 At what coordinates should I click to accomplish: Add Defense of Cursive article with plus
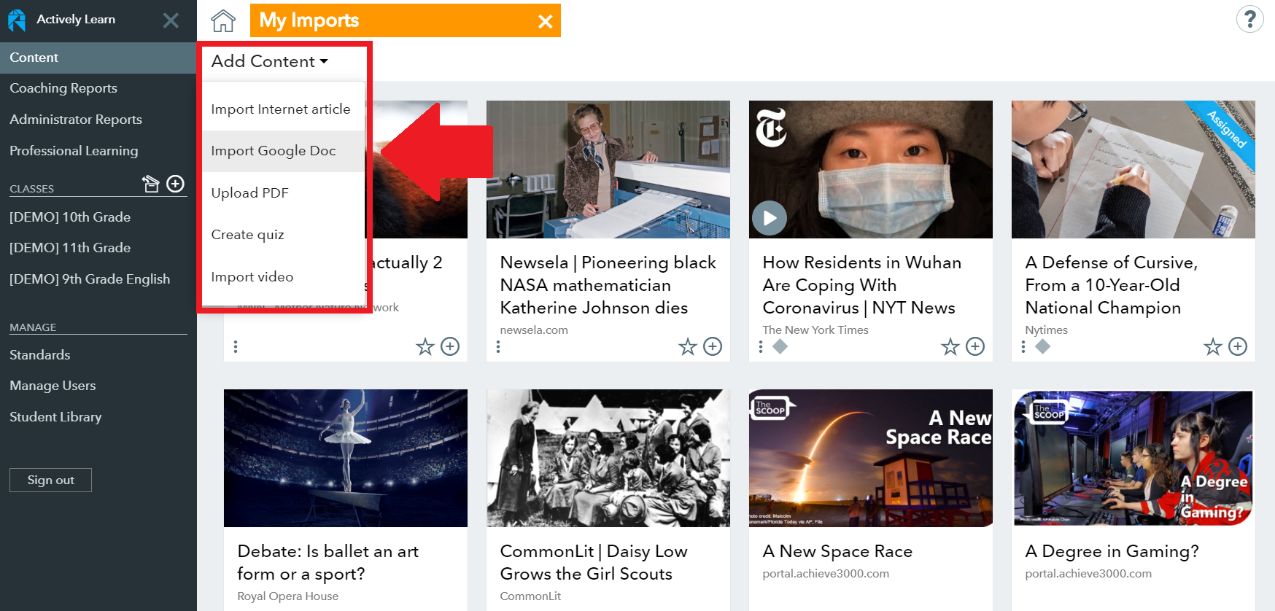pos(1238,346)
